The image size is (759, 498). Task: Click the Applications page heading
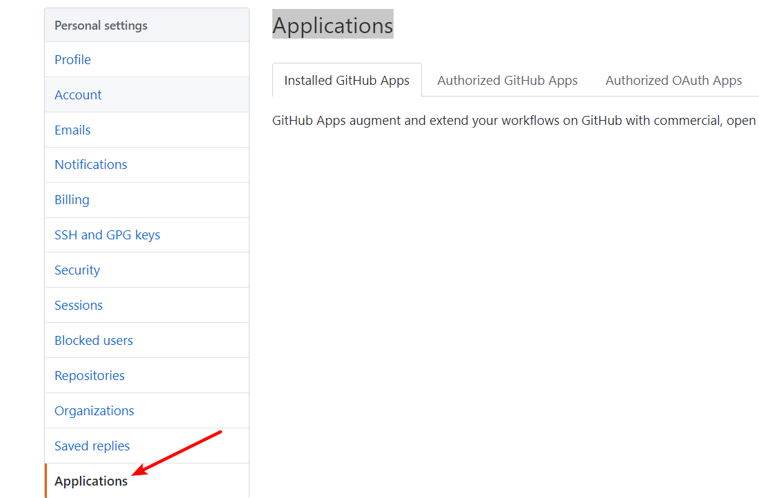tap(333, 26)
